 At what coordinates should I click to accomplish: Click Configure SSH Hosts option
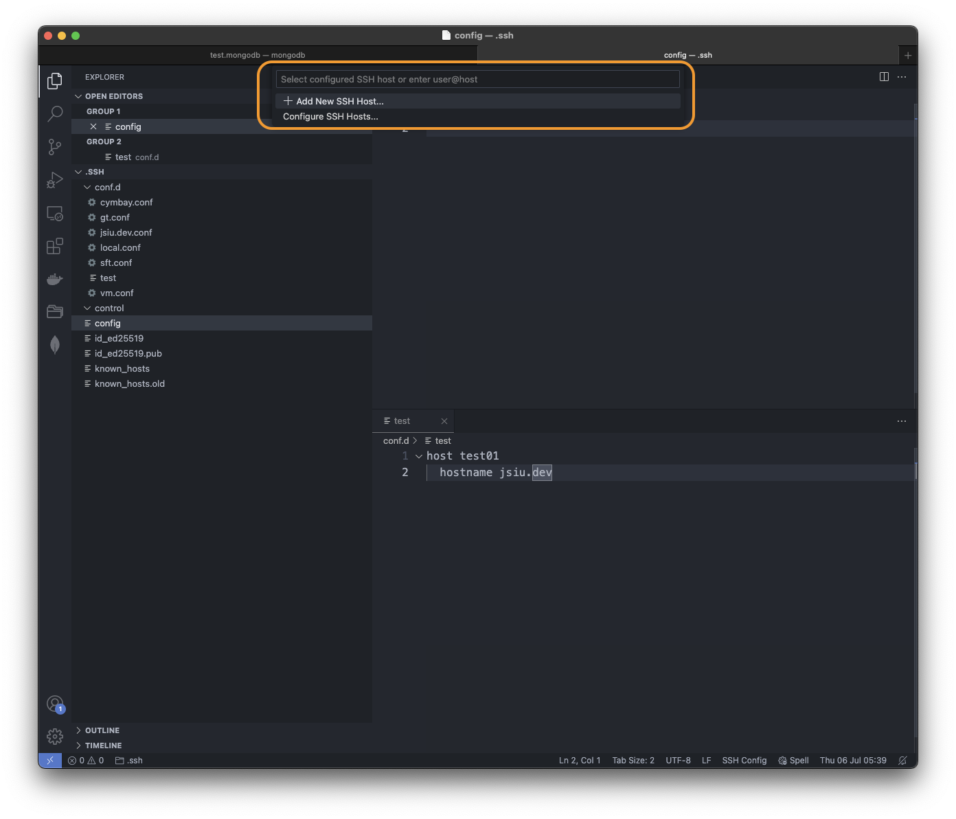pyautogui.click(x=332, y=116)
